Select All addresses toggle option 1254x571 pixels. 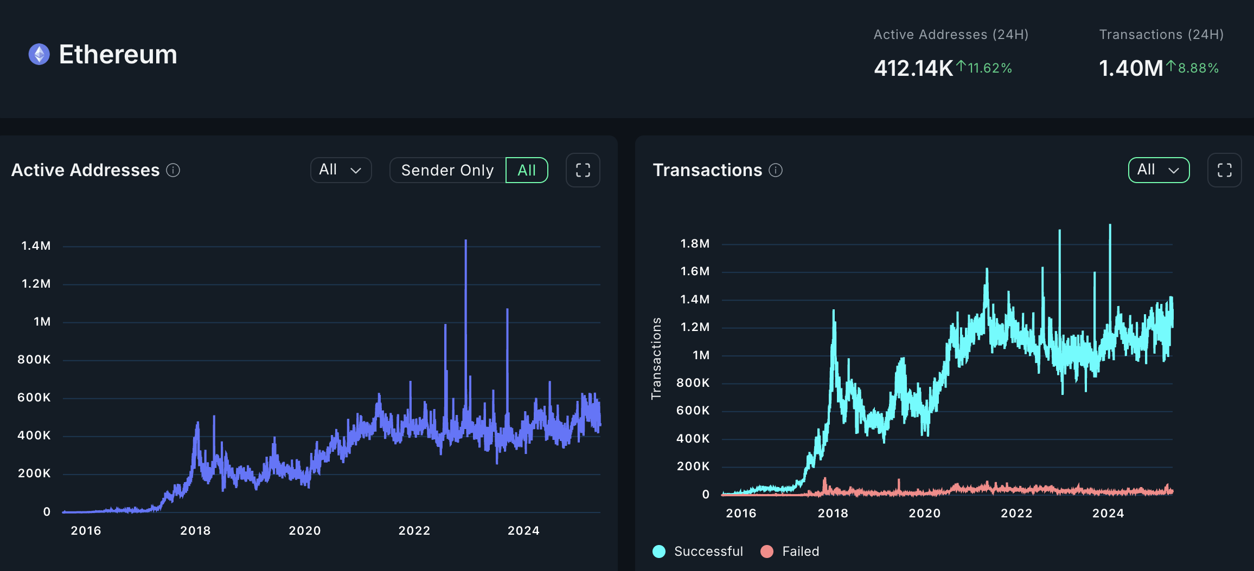click(527, 170)
